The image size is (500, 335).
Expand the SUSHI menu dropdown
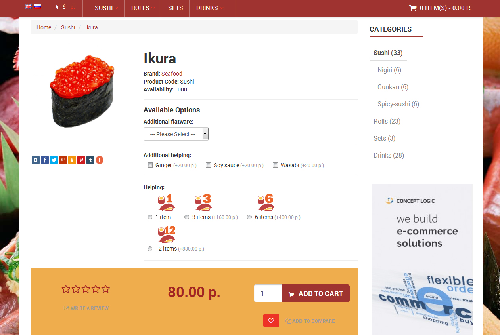tap(106, 8)
